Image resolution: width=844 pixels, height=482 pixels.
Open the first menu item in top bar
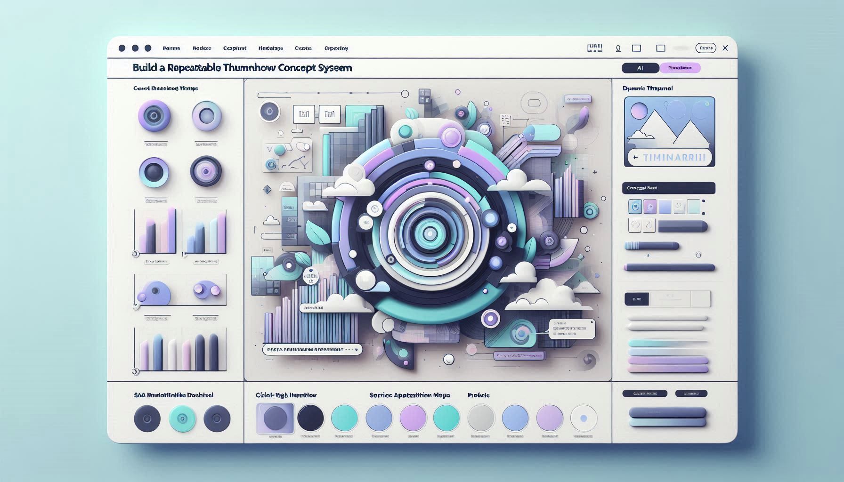171,48
